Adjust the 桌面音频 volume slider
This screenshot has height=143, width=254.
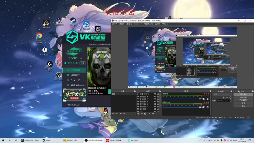click(182, 99)
